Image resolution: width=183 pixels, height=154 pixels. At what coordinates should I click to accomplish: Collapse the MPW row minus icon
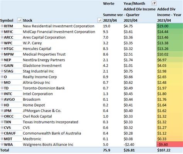pyautogui.click(x=2, y=54)
